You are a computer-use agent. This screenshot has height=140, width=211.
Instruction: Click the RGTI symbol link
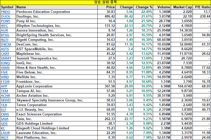(5, 40)
